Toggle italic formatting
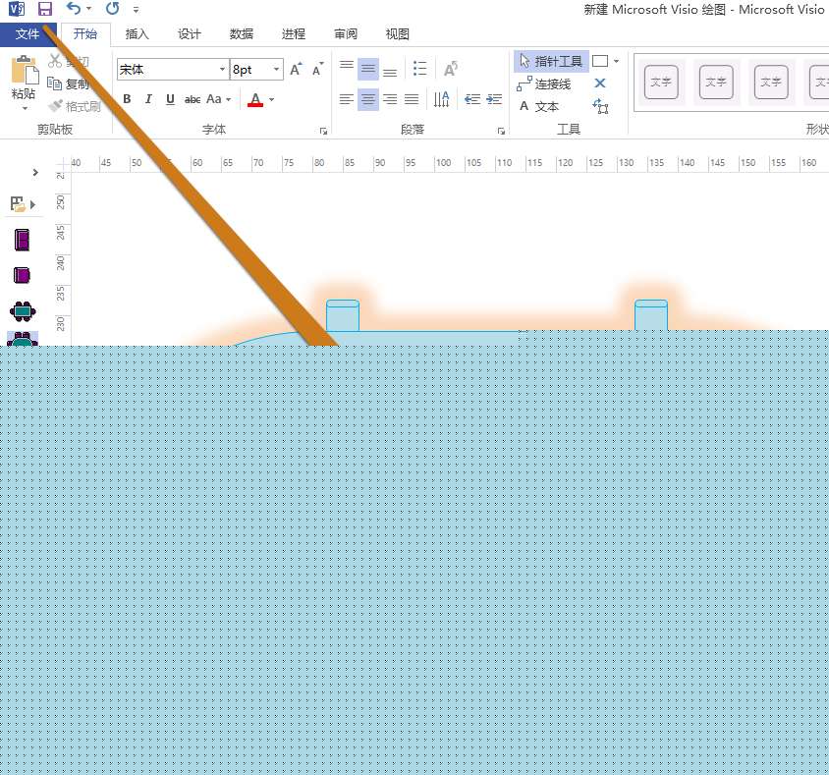829x775 pixels. click(x=148, y=99)
